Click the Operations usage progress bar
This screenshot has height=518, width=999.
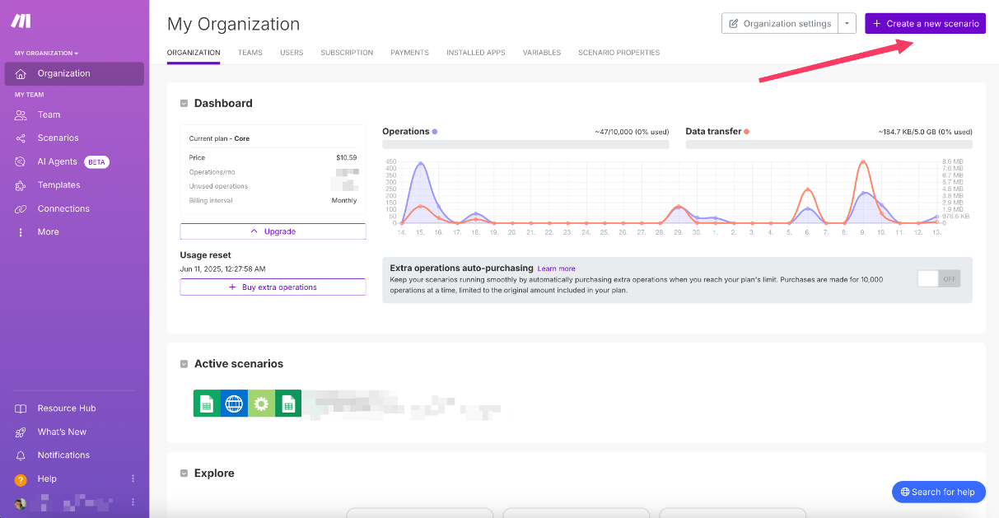point(525,144)
